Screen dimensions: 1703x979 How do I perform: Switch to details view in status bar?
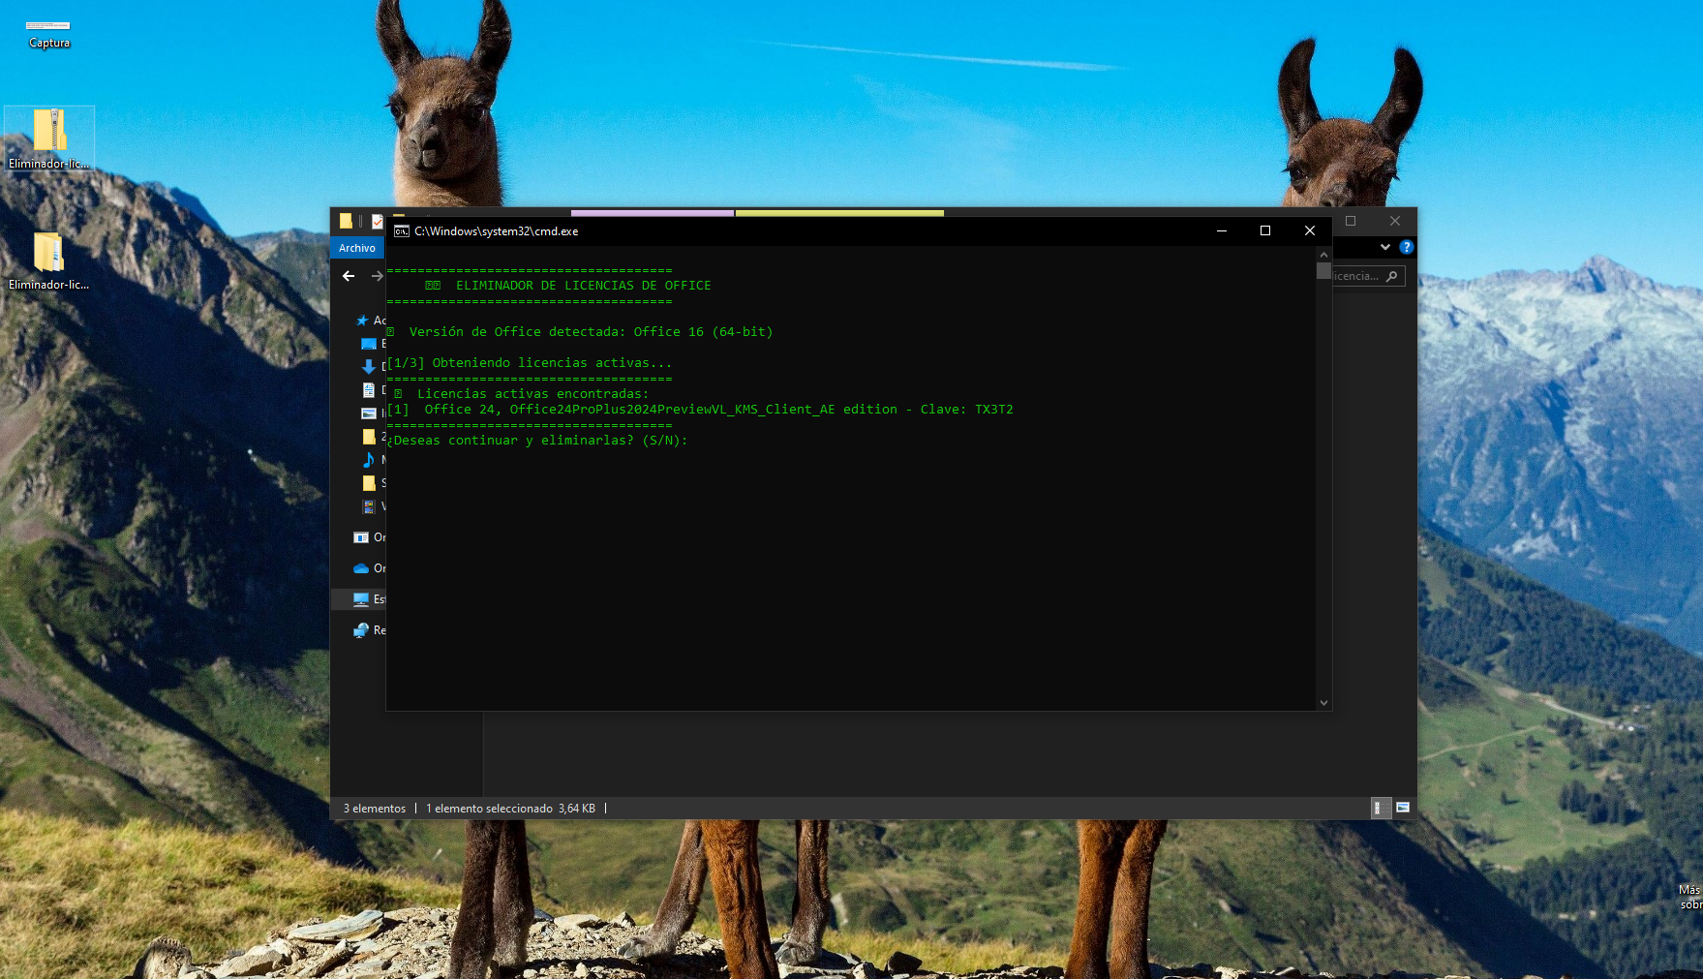pyautogui.click(x=1380, y=808)
